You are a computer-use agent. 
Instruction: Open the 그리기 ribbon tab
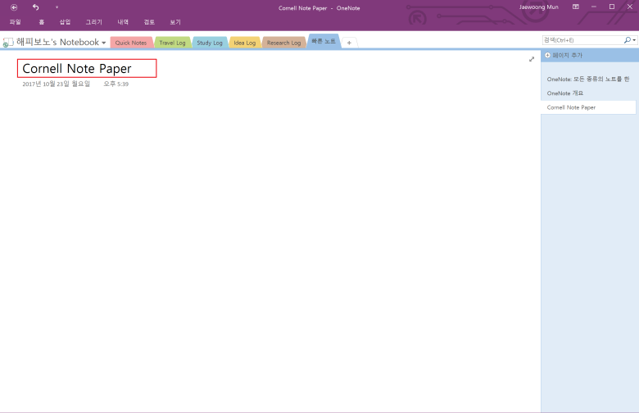point(93,22)
